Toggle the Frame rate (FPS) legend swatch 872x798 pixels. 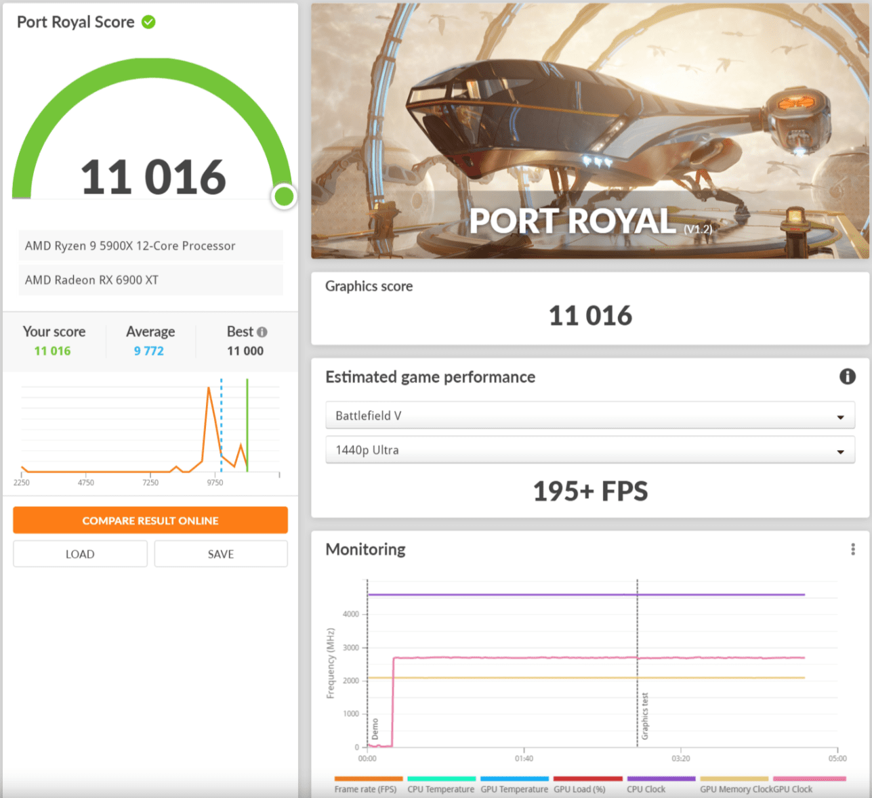point(369,779)
